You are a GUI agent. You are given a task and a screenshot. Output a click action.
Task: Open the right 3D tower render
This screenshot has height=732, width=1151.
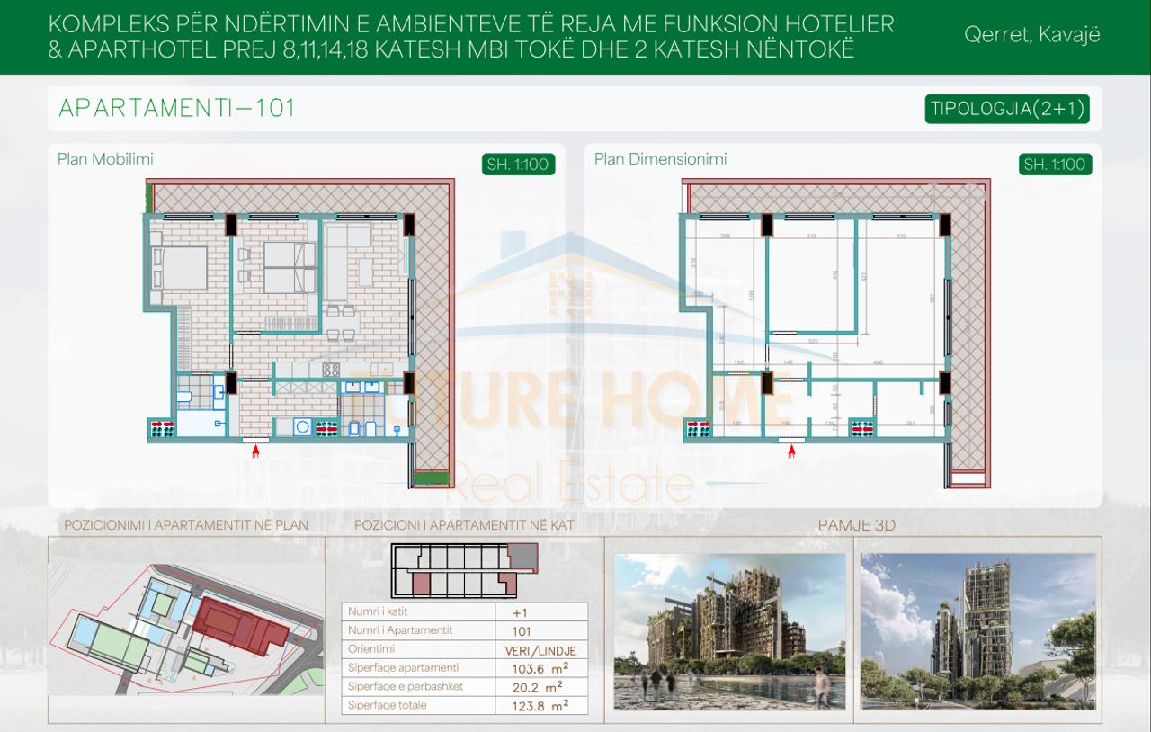point(977,631)
